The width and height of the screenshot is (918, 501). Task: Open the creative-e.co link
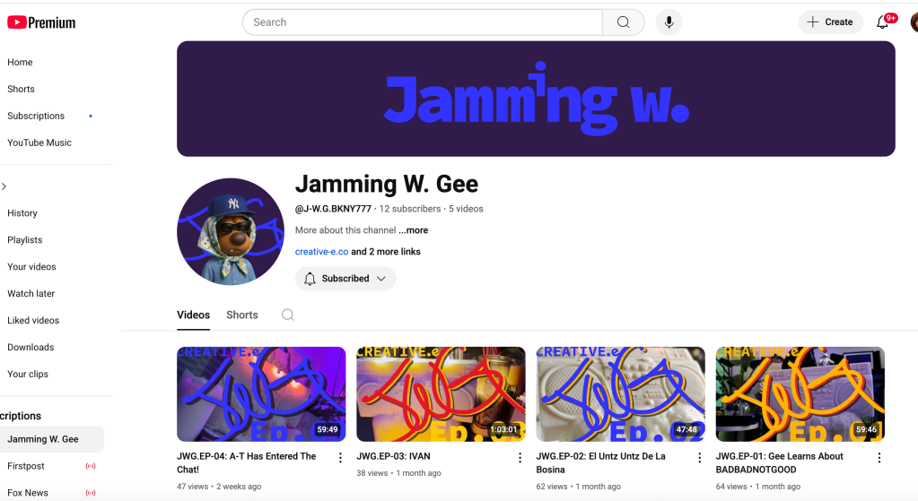[x=321, y=252]
